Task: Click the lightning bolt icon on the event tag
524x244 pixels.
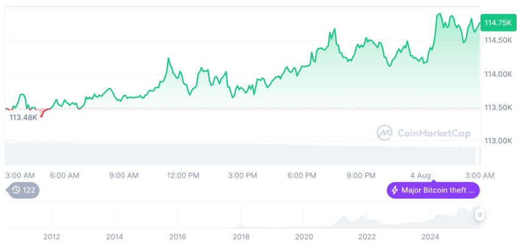Action: (395, 190)
